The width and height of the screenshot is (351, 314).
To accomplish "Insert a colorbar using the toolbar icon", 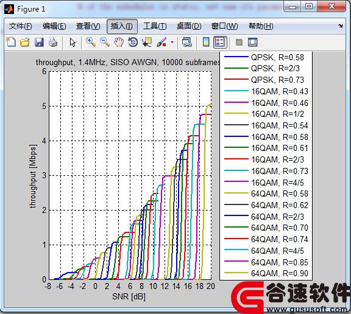I will [206, 42].
